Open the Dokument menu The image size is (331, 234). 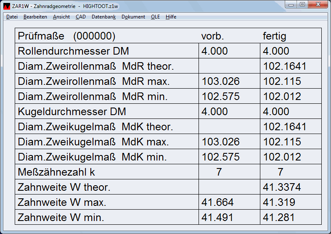pos(133,17)
